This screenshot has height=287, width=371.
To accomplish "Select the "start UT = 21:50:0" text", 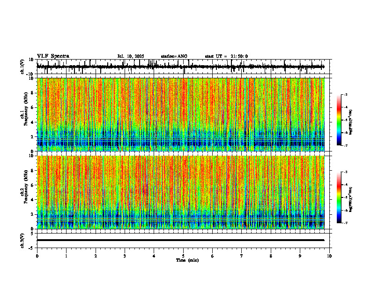I will coord(226,56).
